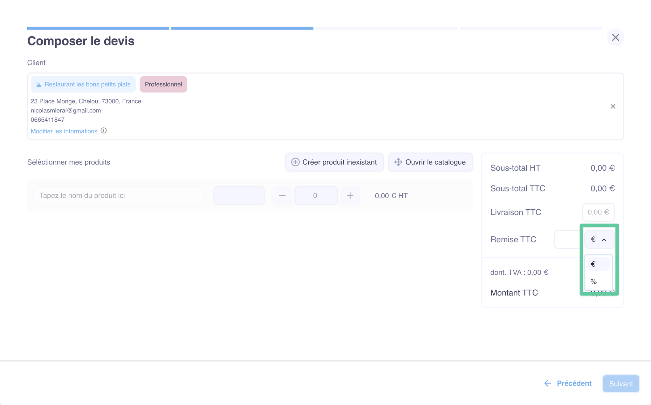Image resolution: width=651 pixels, height=405 pixels.
Task: Open the product catalogue
Action: coord(430,162)
